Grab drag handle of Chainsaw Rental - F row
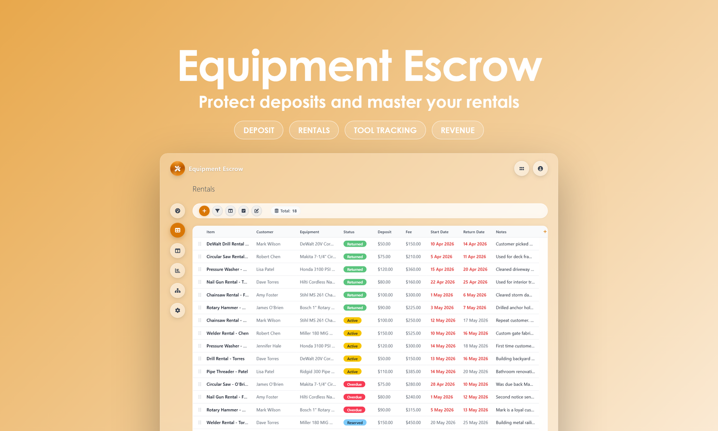Screen dimensions: 718x431 pos(200,295)
